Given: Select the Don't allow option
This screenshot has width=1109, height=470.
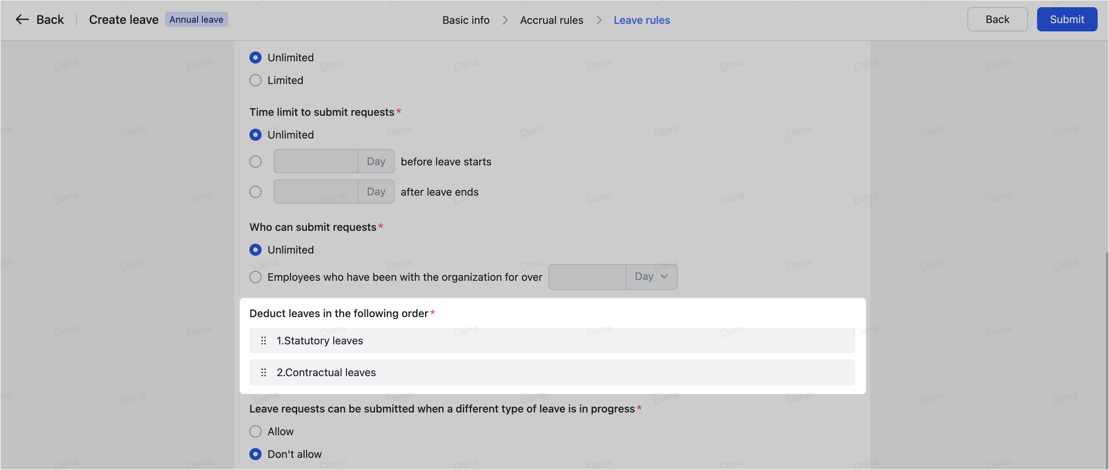Looking at the screenshot, I should tap(255, 454).
